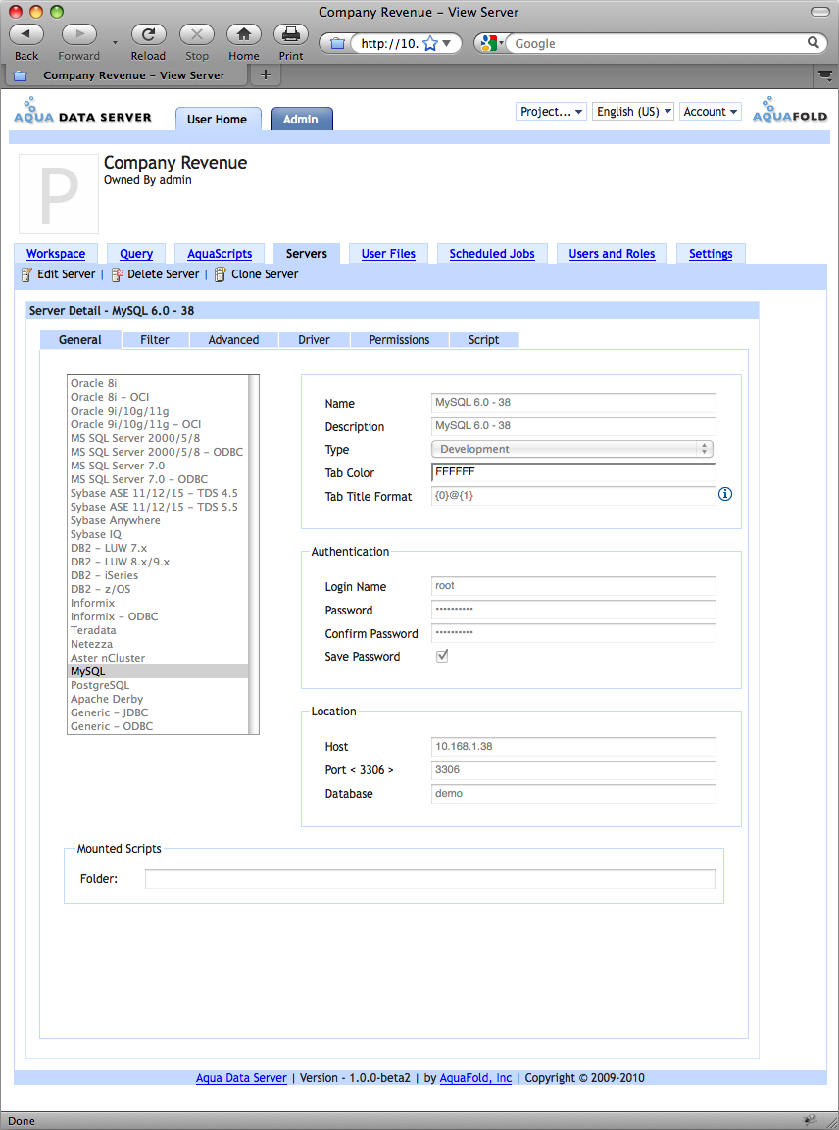Open the address bar history dropdown arrow
The image size is (839, 1130).
447,44
